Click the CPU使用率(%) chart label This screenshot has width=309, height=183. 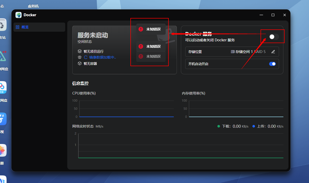click(x=84, y=93)
